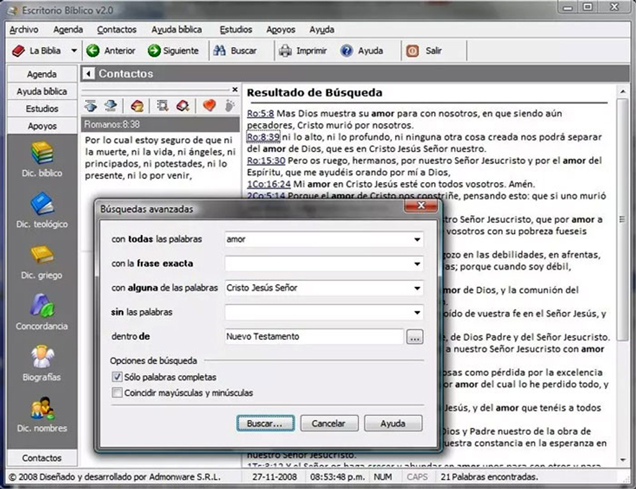Click the first arrow icon in verse panel toolbar
Viewport: 636px width, 489px height.
coord(91,106)
